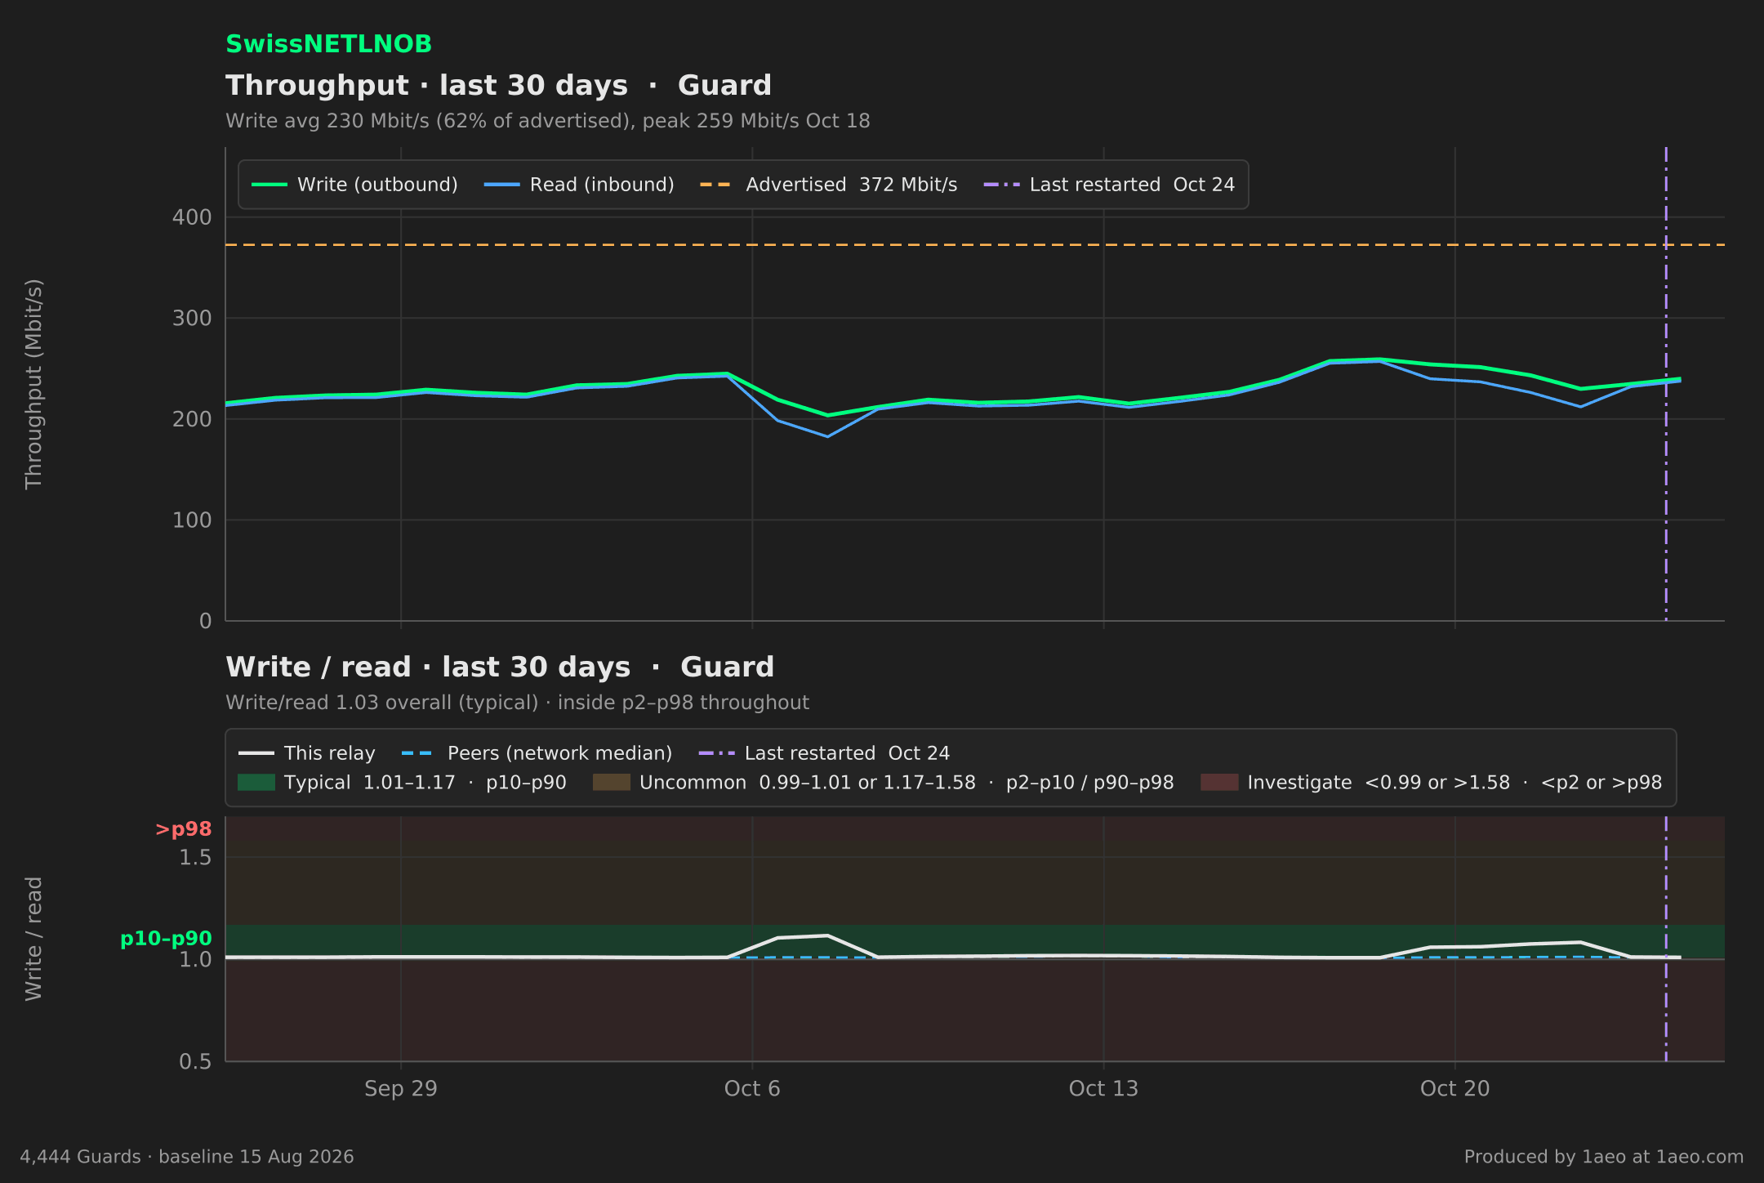Click the 0.5 tick on ratio axis
The image size is (1764, 1183).
(195, 1062)
